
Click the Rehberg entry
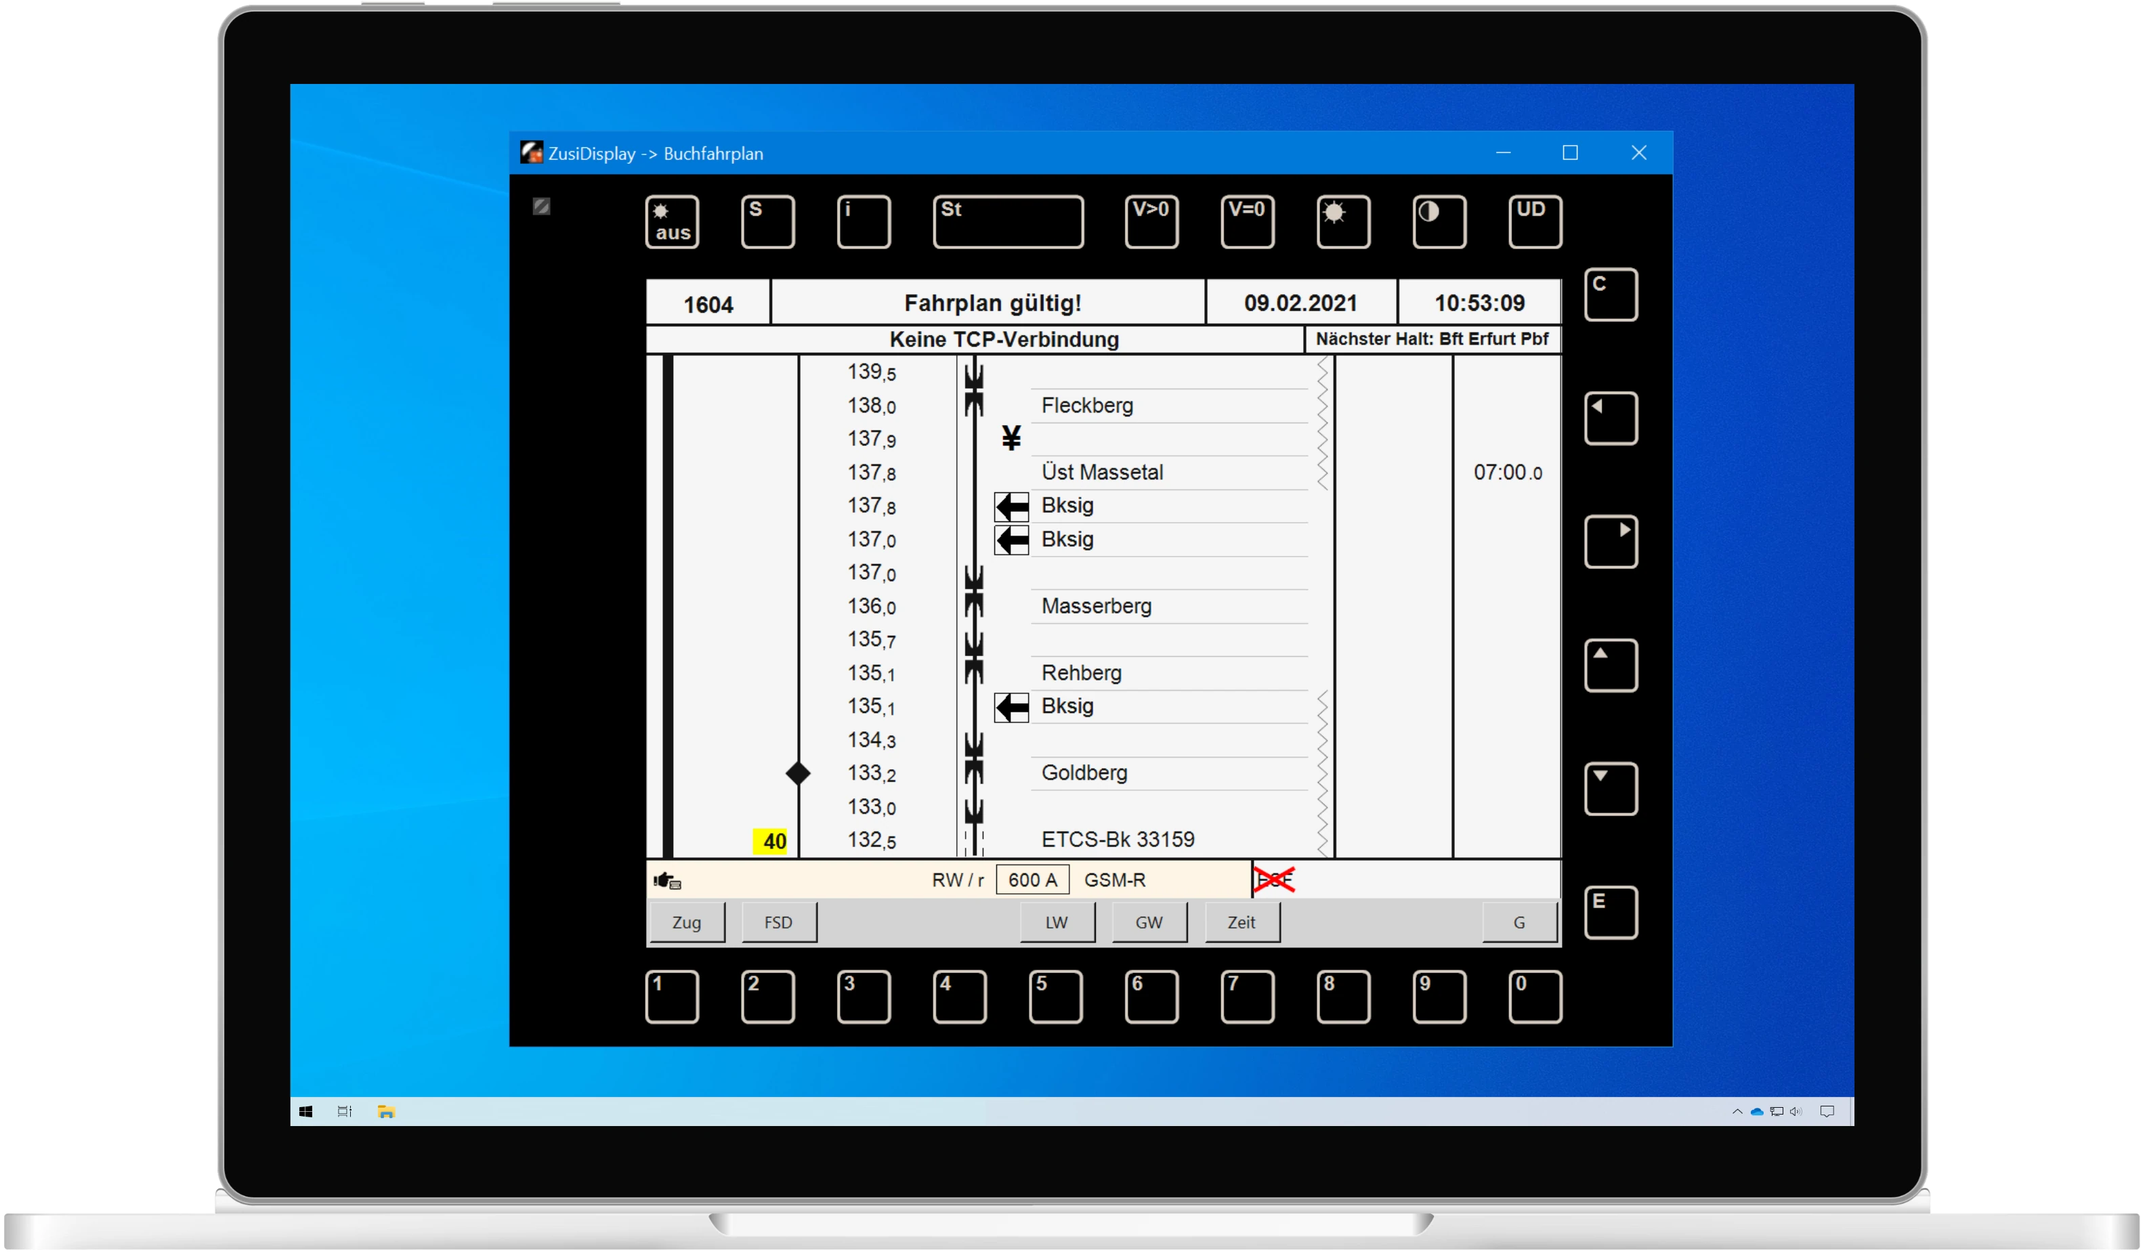click(1081, 672)
